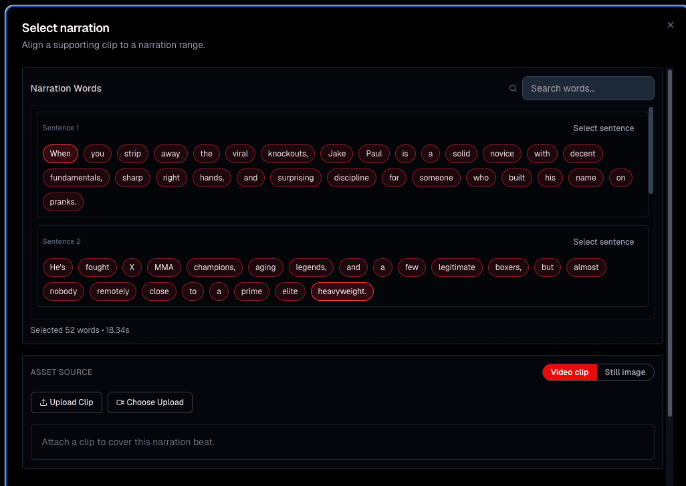This screenshot has height=486, width=686.
Task: Click the search magnifier icon
Action: [513, 88]
